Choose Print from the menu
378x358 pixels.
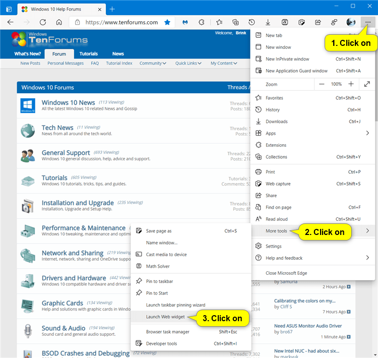point(313,172)
